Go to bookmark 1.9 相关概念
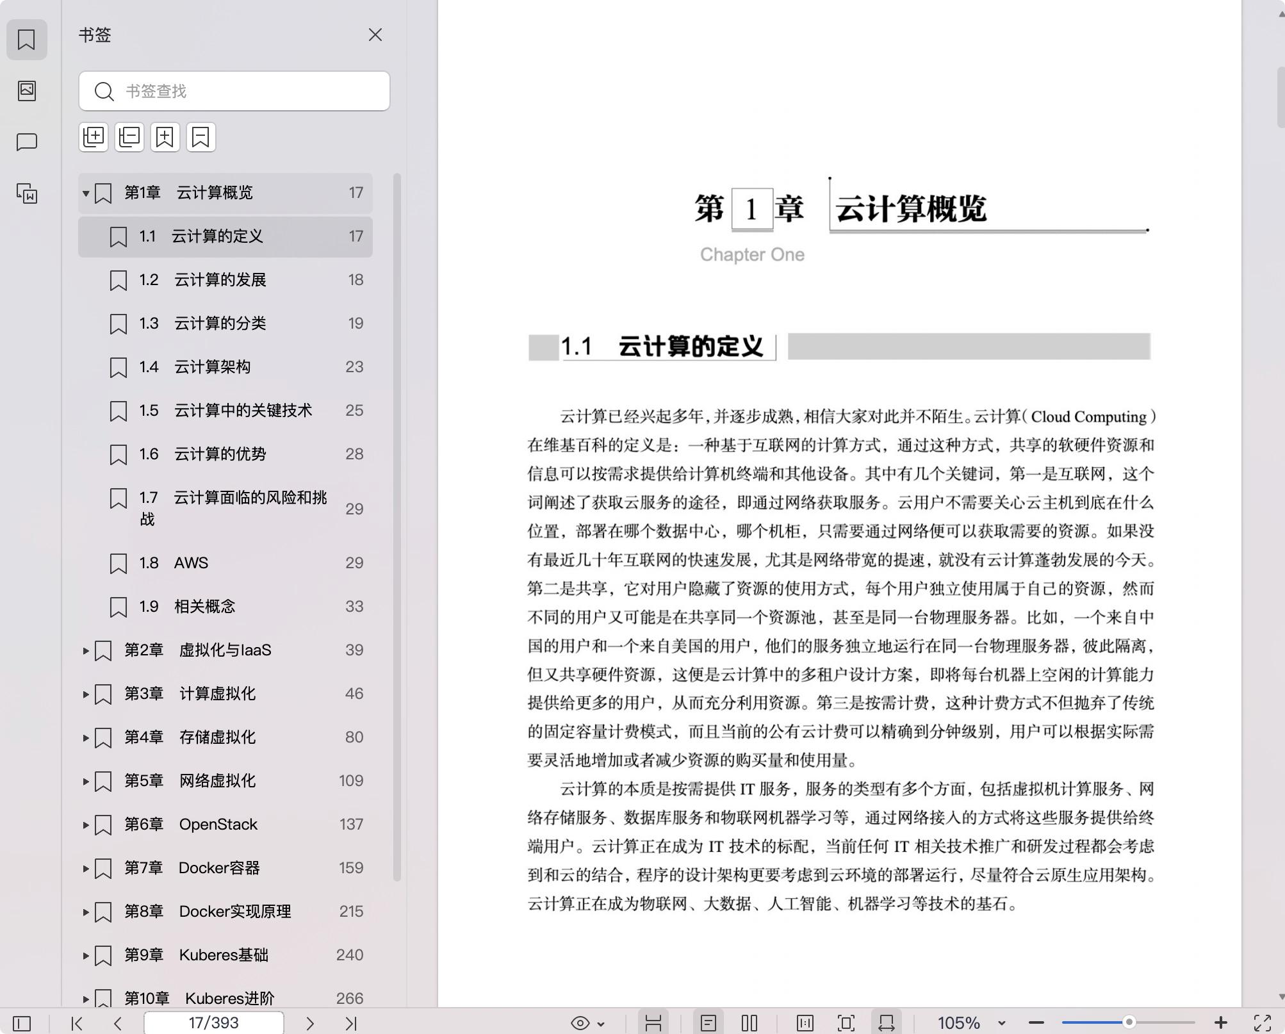The height and width of the screenshot is (1034, 1285). click(x=225, y=607)
